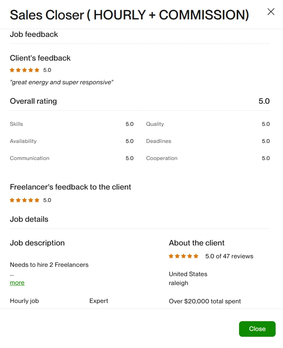The height and width of the screenshot is (348, 283).
Task: Click the Availability rating row
Action: pyautogui.click(x=72, y=141)
